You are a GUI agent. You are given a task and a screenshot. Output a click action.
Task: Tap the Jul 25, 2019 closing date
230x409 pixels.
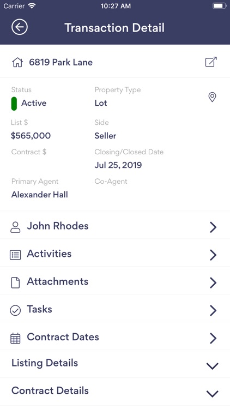[118, 165]
